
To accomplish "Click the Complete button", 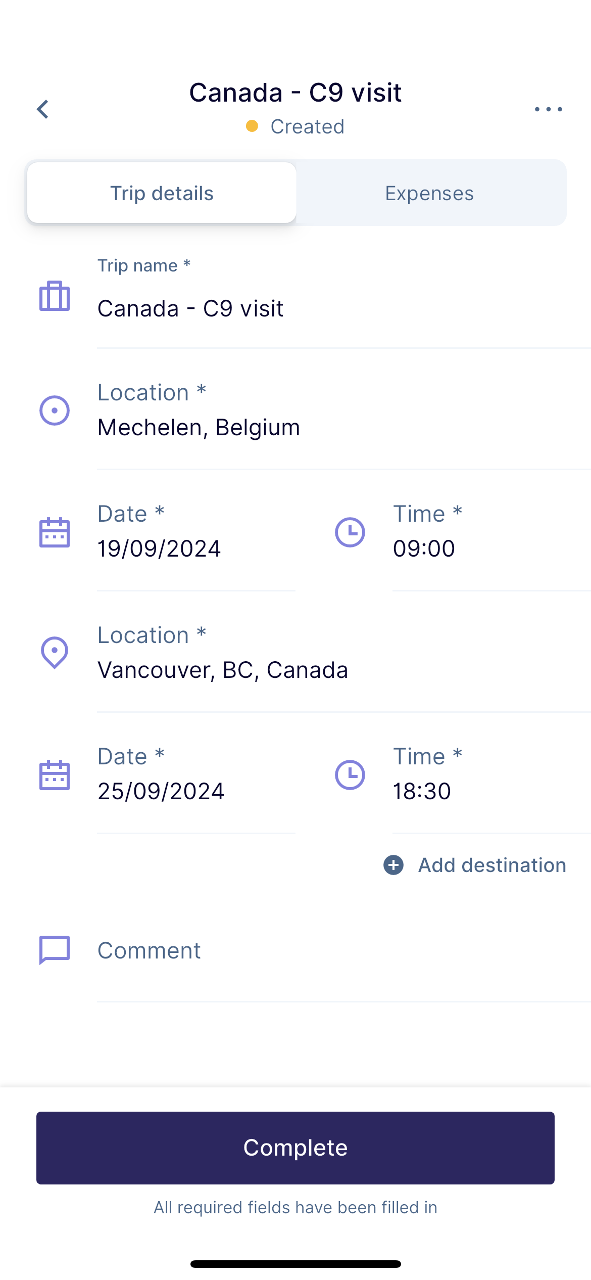I will (295, 1148).
